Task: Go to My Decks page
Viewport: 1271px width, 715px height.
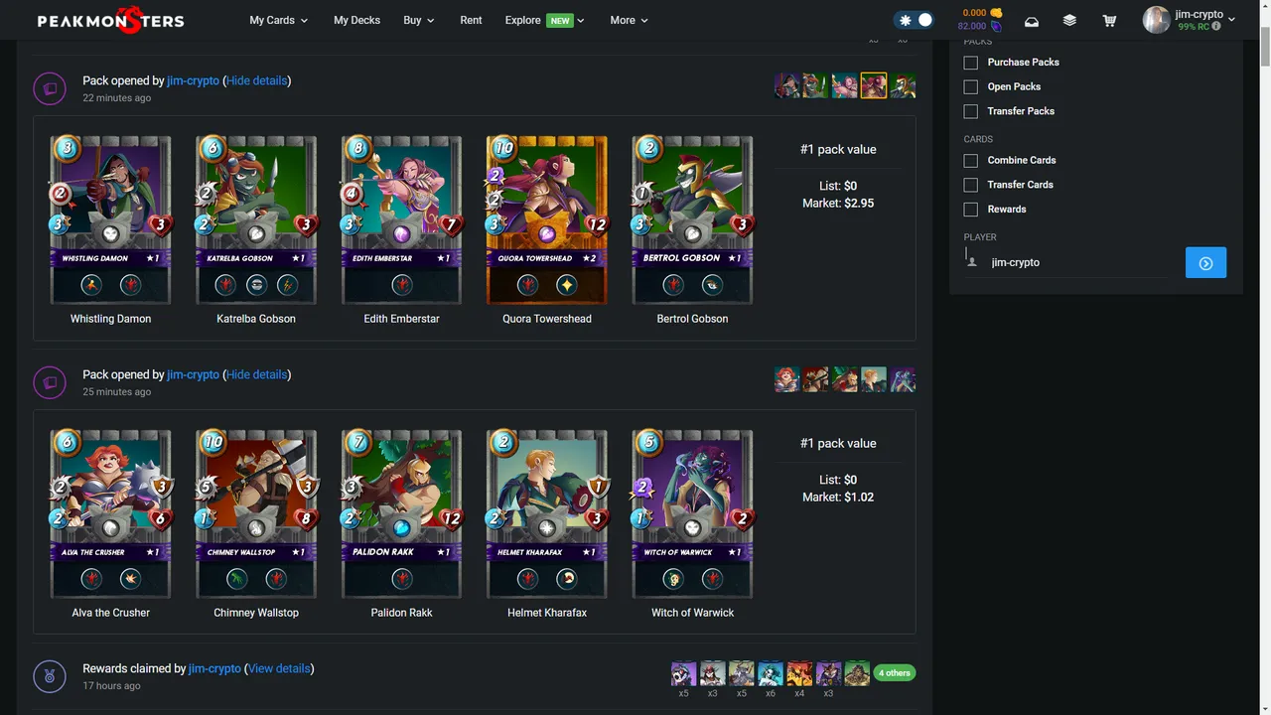Action: click(x=356, y=20)
